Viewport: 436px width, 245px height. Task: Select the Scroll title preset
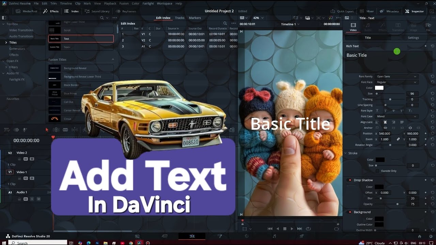tap(81, 30)
